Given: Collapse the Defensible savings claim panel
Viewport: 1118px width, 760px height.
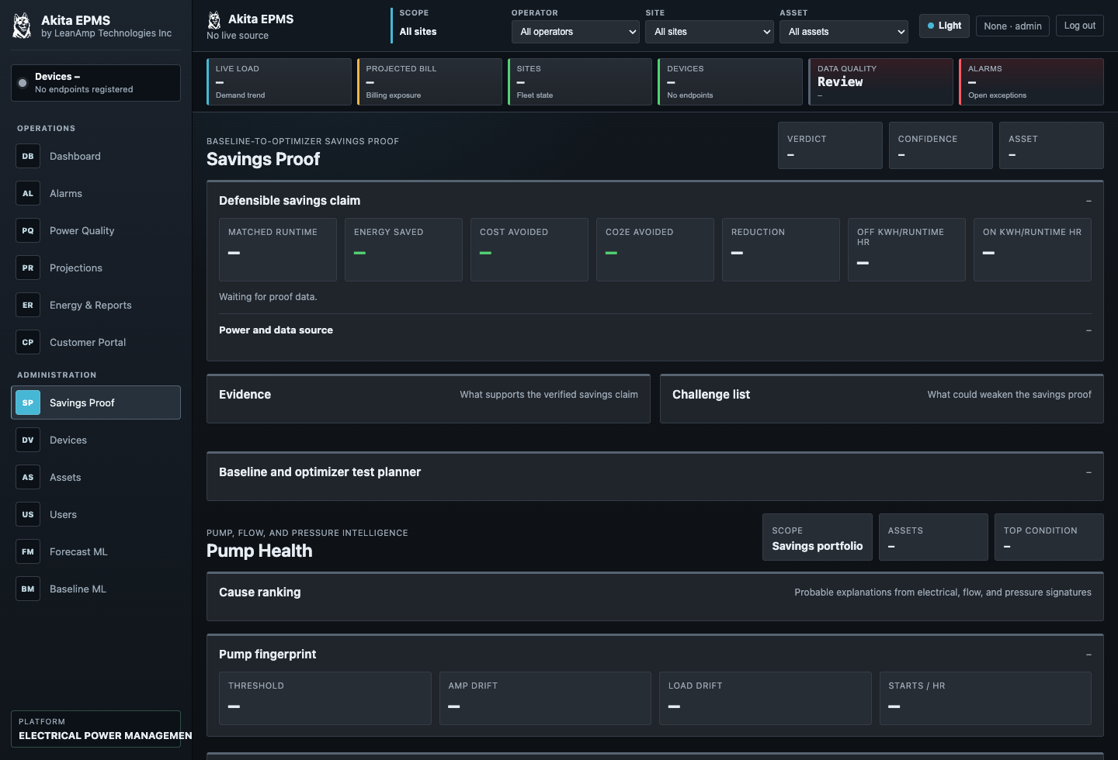Looking at the screenshot, I should [x=1088, y=201].
